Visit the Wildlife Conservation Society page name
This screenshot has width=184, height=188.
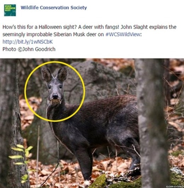[54, 8]
